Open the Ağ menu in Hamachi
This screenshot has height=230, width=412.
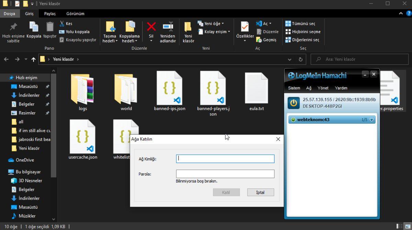pos(309,88)
